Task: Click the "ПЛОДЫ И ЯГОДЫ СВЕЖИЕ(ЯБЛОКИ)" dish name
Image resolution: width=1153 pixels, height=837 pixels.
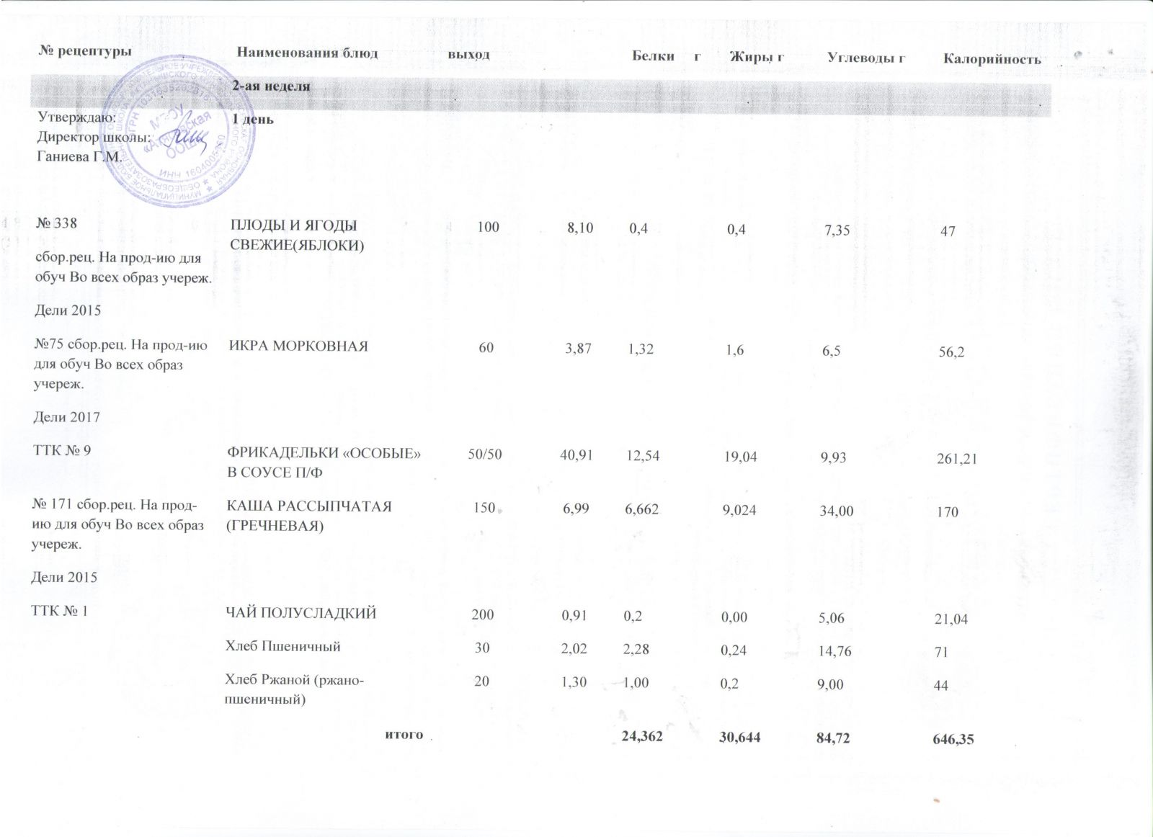Action: point(296,236)
